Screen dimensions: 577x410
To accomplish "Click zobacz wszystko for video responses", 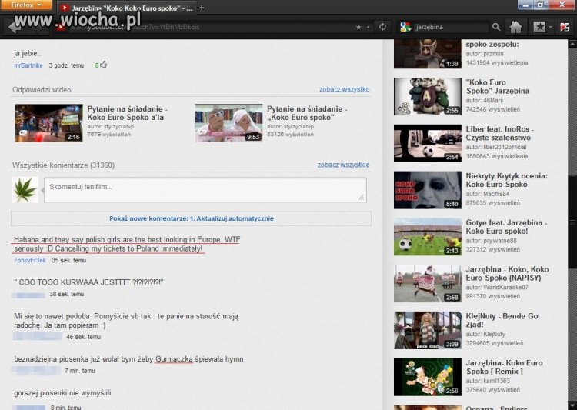I will 344,89.
